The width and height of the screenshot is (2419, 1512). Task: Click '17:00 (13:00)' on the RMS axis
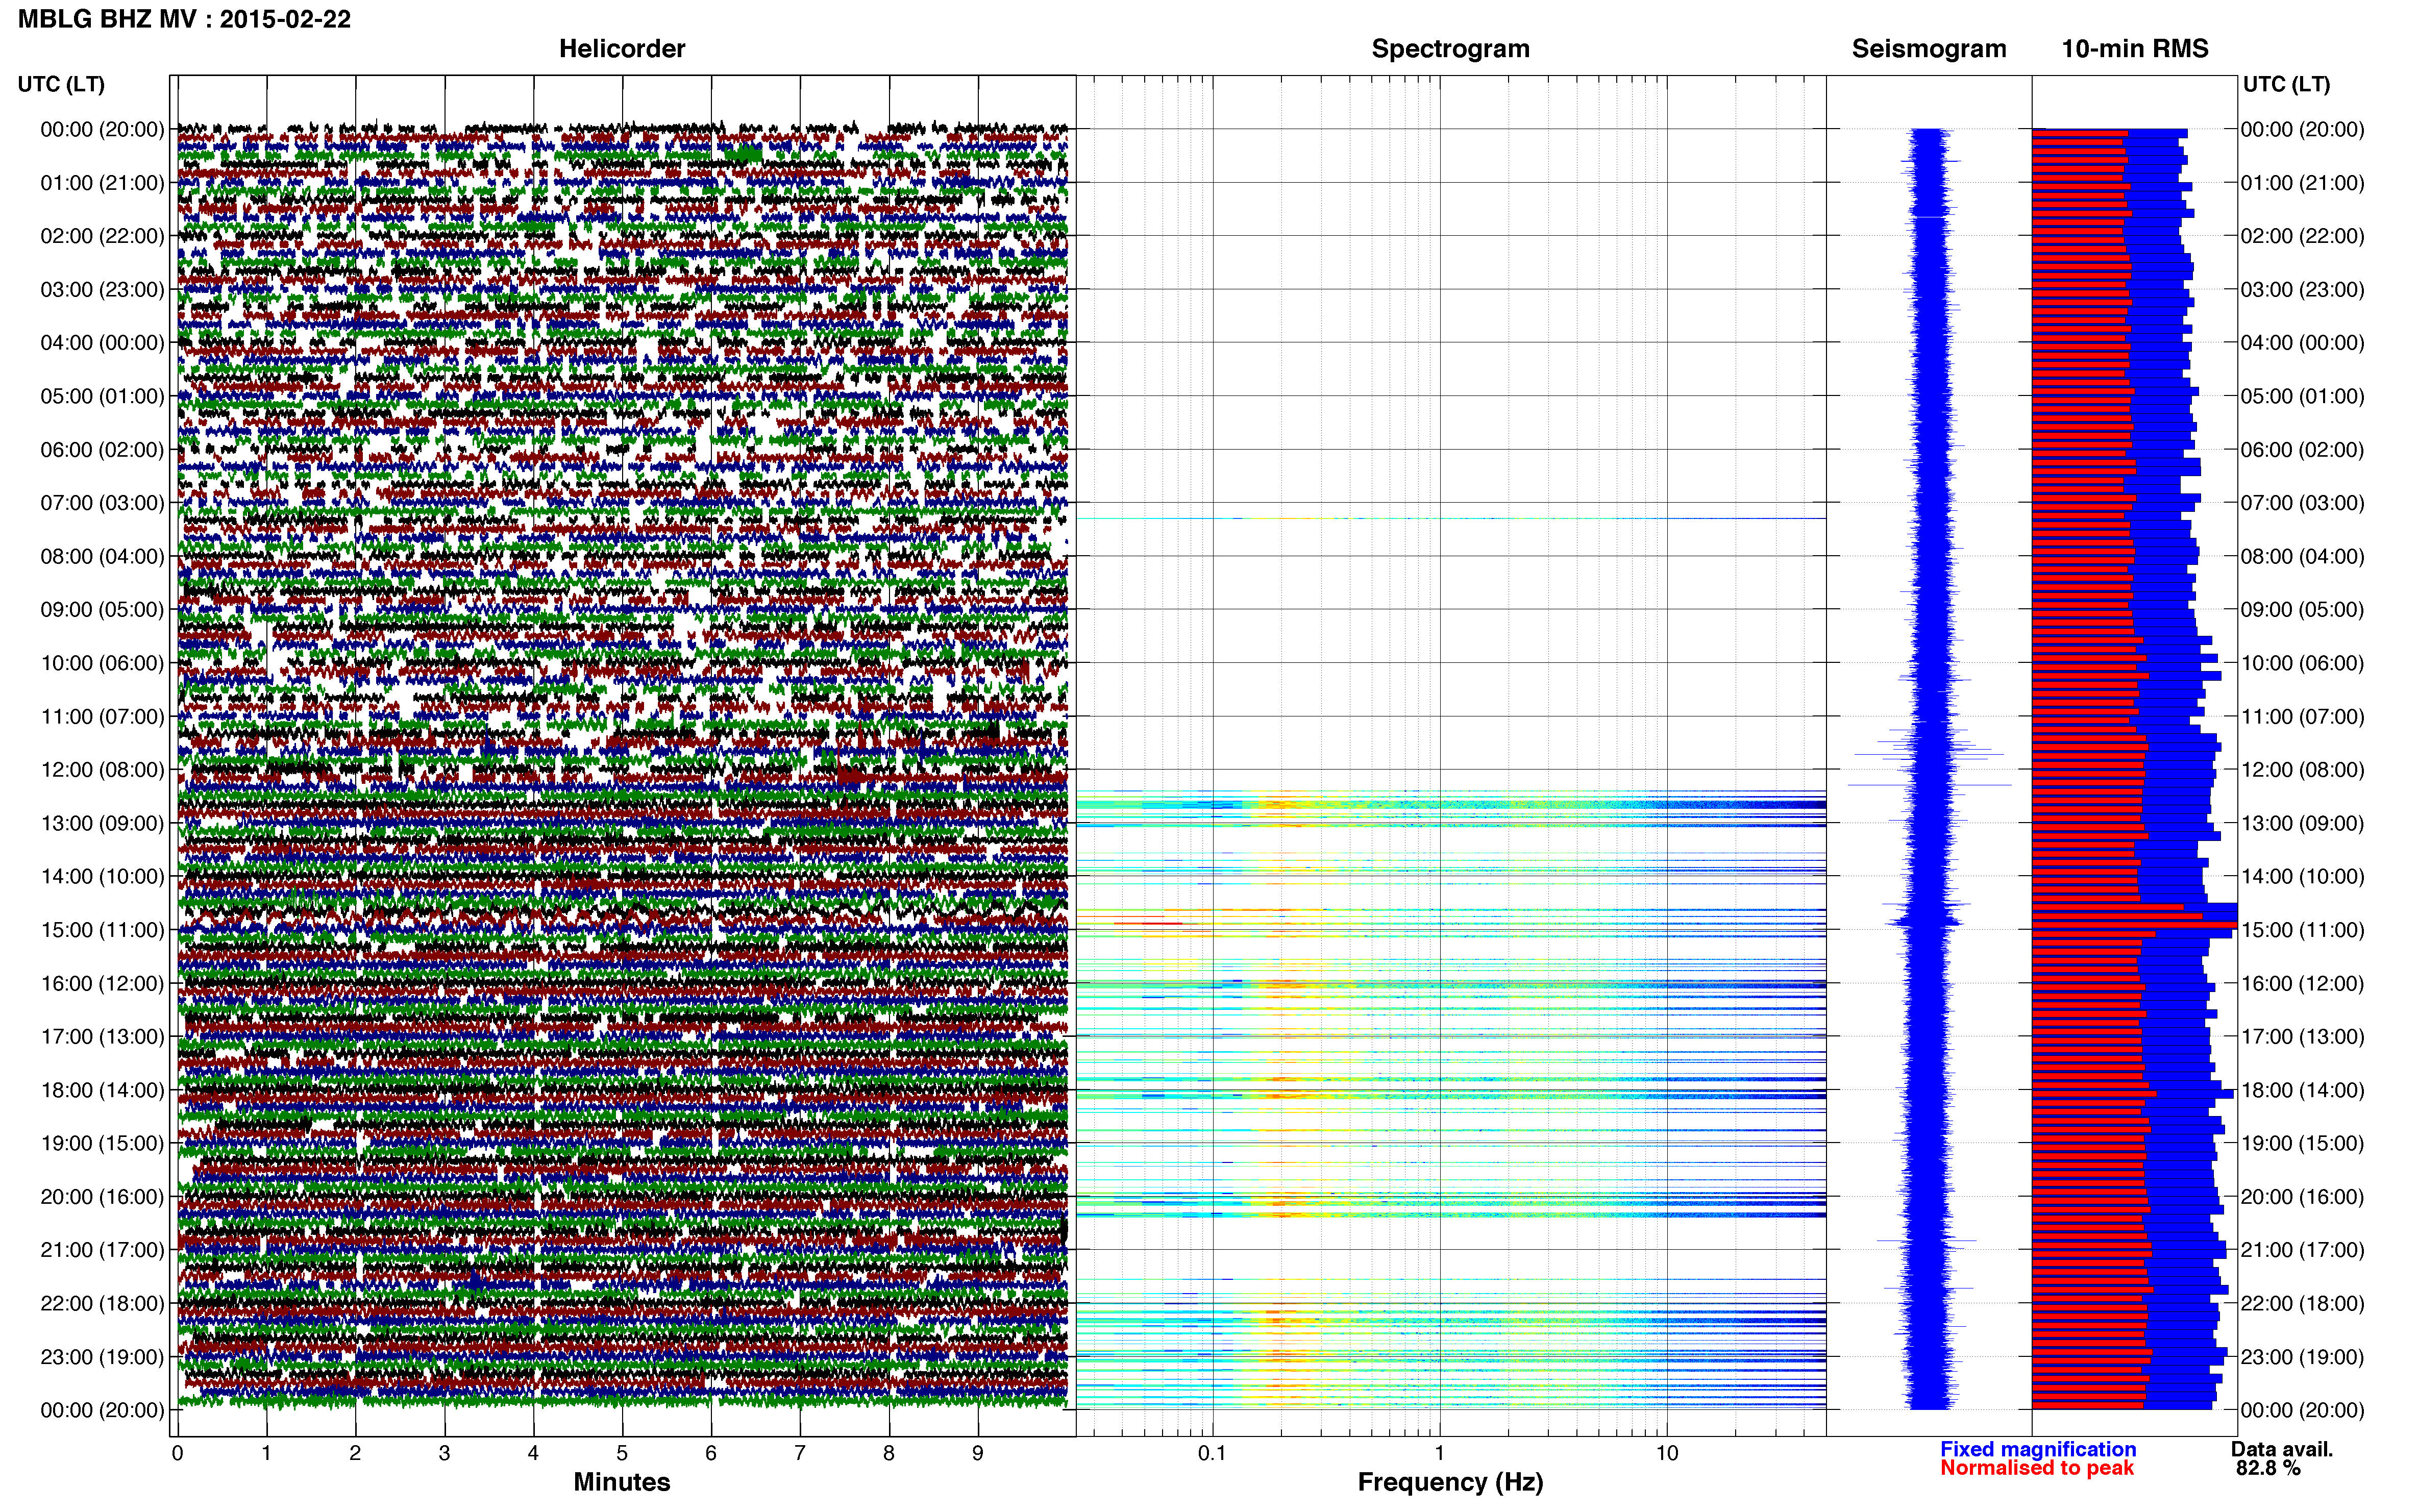click(x=2302, y=1036)
